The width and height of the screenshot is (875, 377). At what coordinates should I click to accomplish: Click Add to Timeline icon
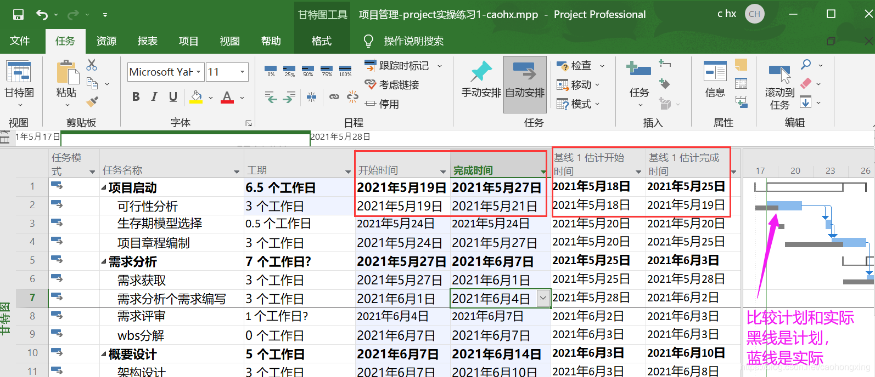(741, 102)
